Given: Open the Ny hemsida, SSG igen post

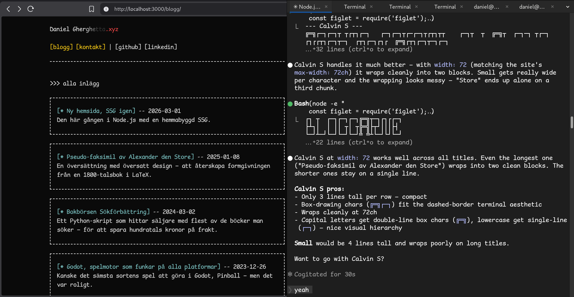Looking at the screenshot, I should pos(96,111).
